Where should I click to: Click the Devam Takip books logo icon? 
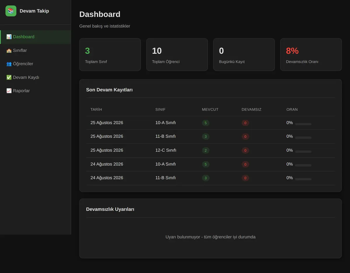click(x=11, y=11)
